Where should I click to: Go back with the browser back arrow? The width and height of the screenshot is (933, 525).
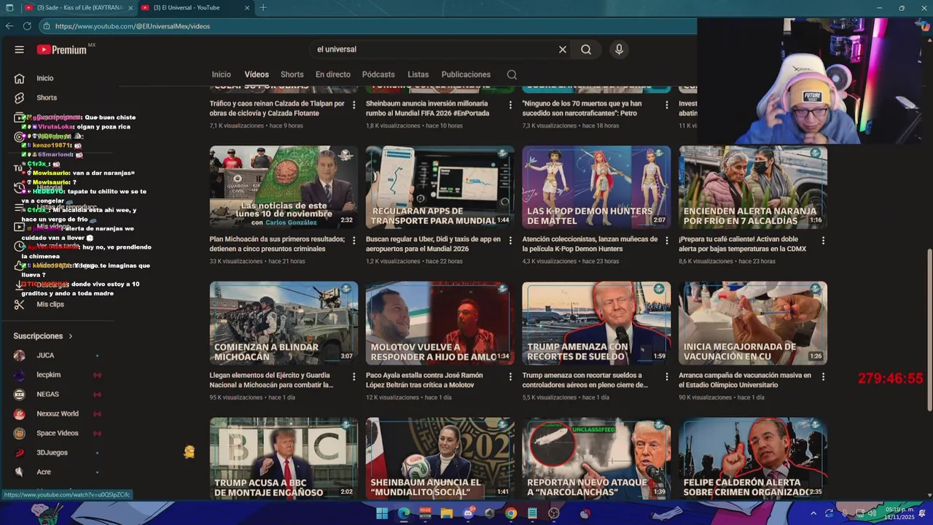click(x=9, y=26)
